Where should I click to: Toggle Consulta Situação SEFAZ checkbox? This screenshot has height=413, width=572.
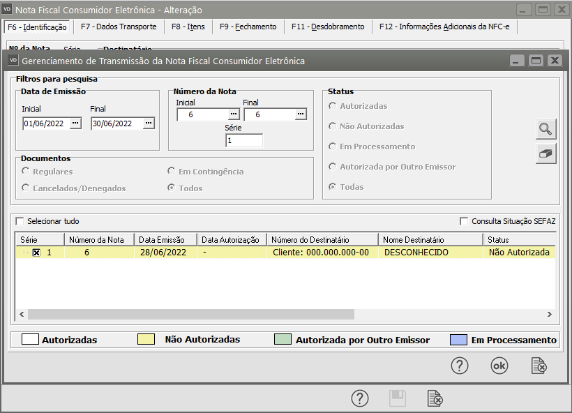(x=464, y=221)
